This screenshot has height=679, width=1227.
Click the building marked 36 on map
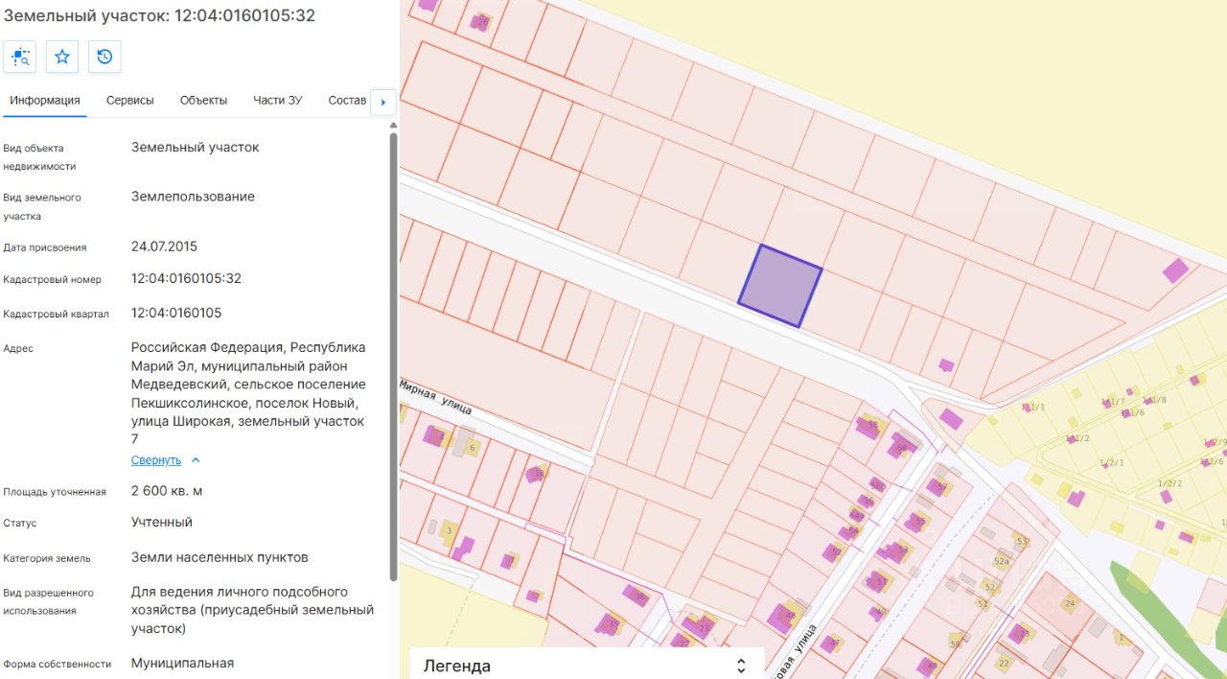[x=637, y=596]
